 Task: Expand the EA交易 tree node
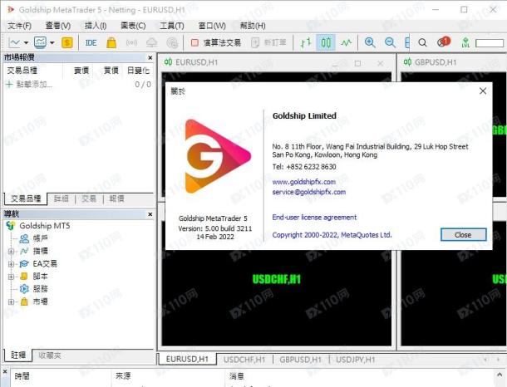(11, 264)
